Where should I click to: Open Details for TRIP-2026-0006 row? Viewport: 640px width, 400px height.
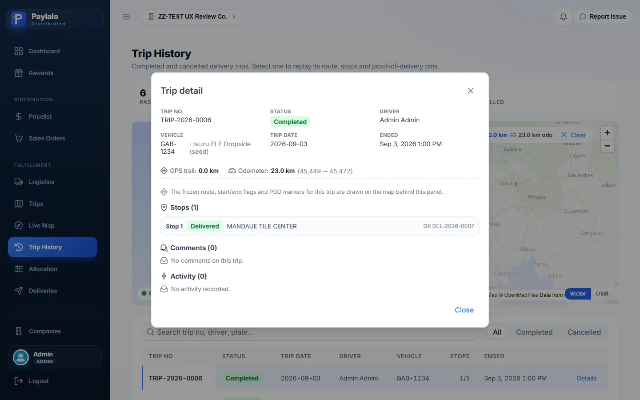587,378
